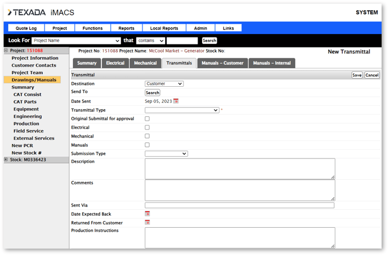Toggle the Manuals checkbox
This screenshot has width=388, height=255.
(x=147, y=145)
